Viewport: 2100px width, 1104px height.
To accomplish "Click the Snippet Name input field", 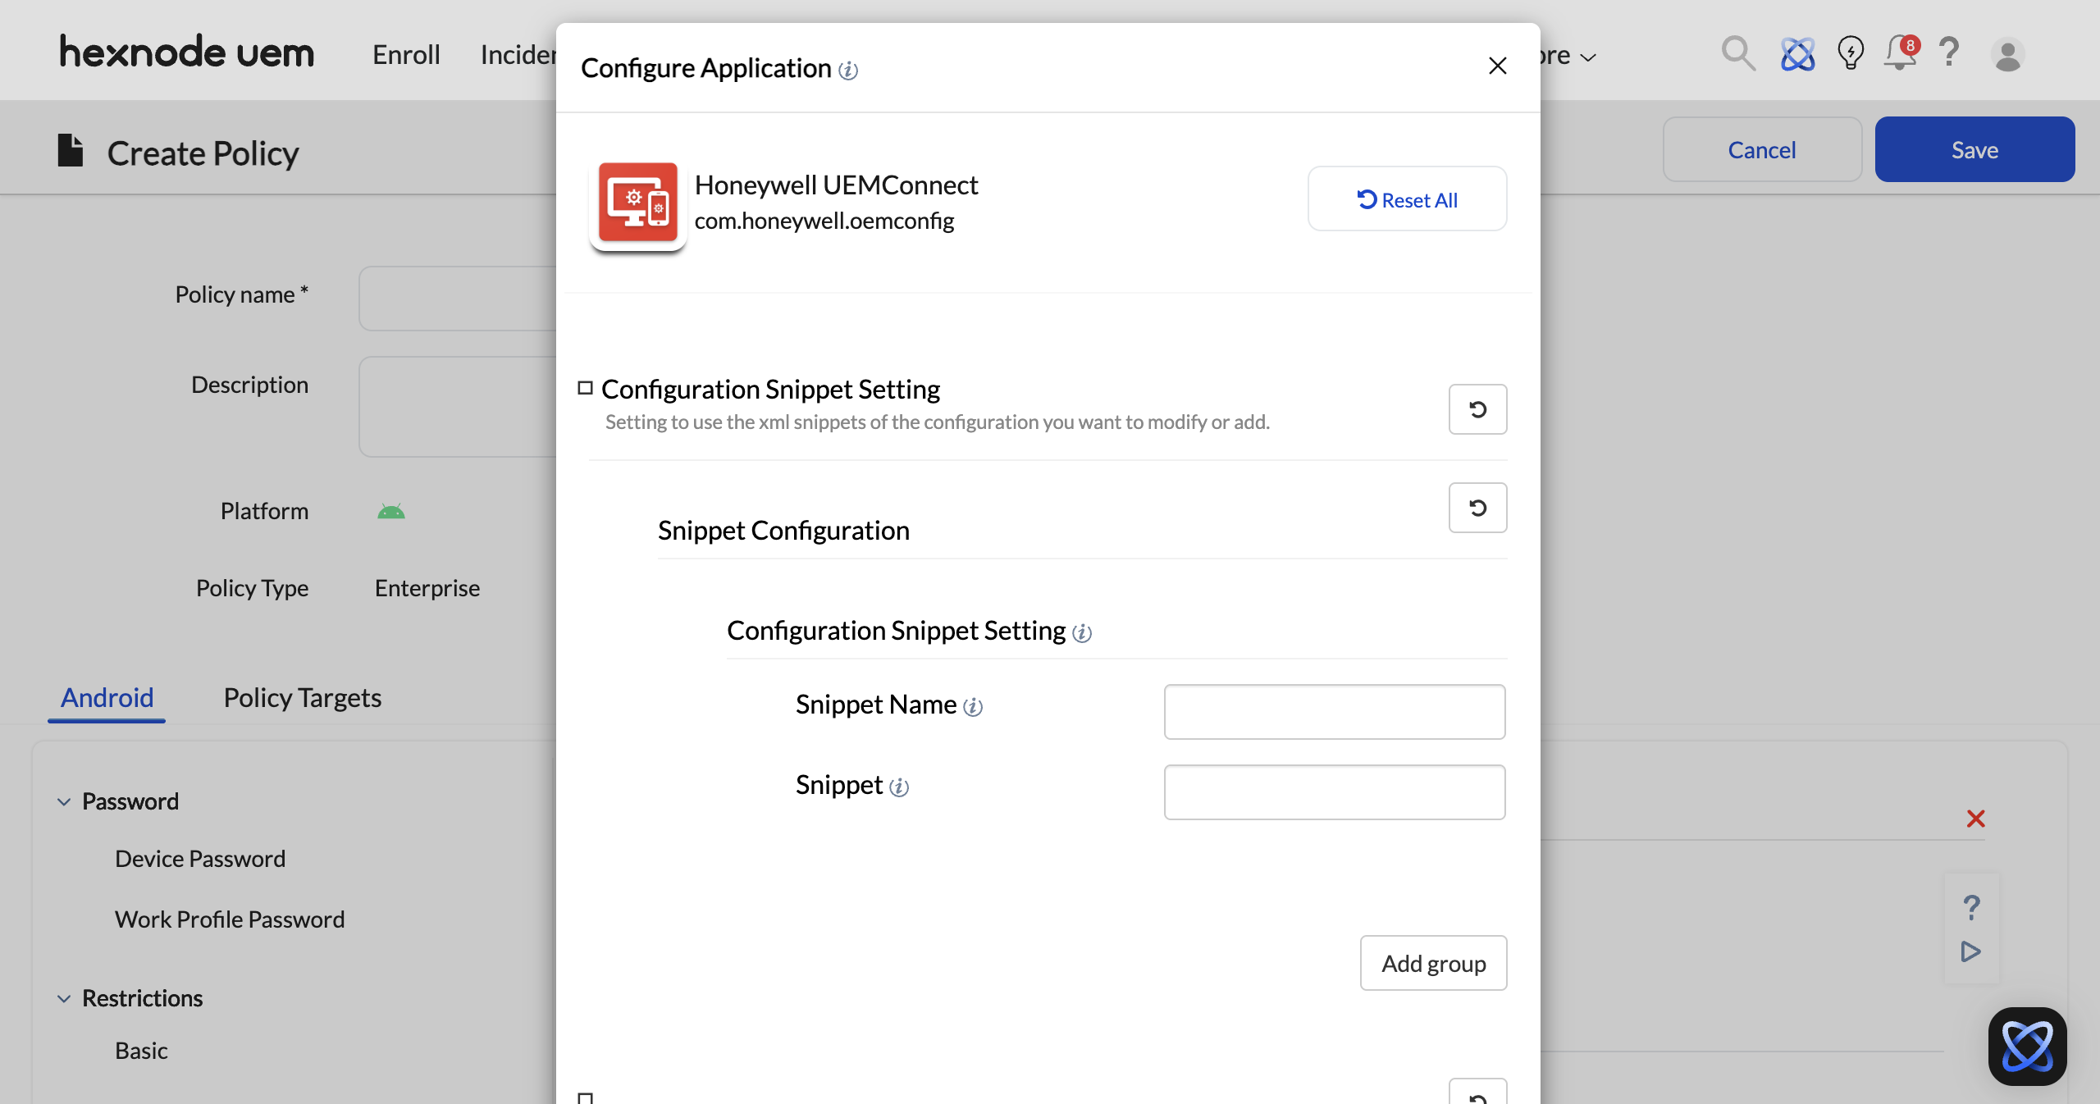I will pos(1334,712).
